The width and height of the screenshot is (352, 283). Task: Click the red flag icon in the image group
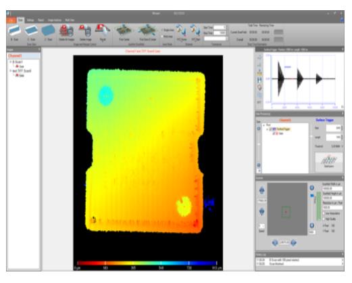click(x=103, y=30)
